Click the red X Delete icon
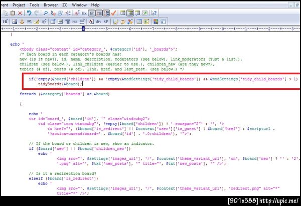301x206 pixels. 20,13
